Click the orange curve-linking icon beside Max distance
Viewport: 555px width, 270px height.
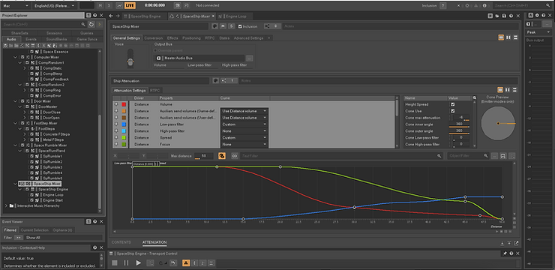pos(222,156)
